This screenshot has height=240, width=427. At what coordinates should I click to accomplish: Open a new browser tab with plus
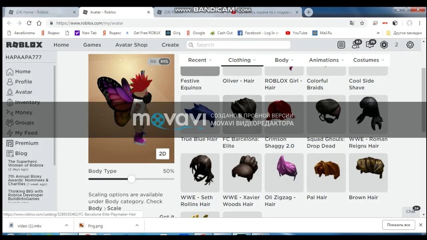tap(309, 12)
